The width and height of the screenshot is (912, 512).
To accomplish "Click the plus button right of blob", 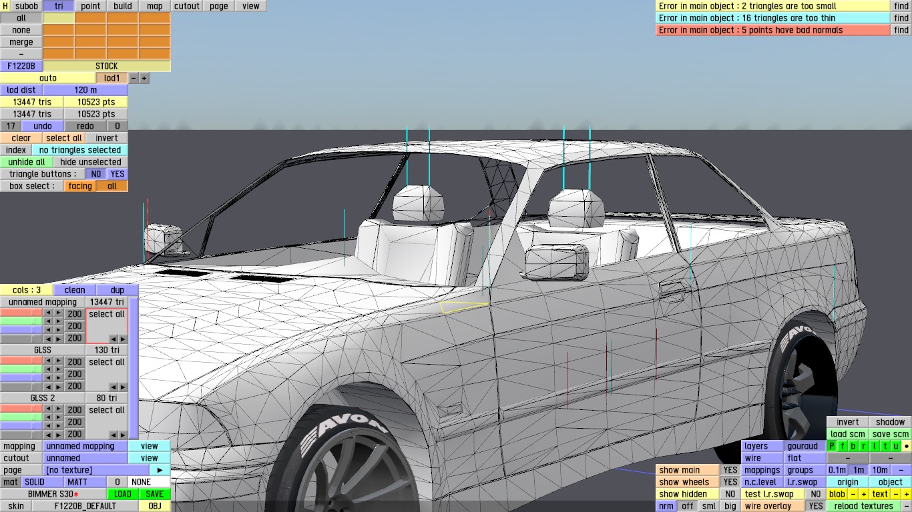I will 863,494.
